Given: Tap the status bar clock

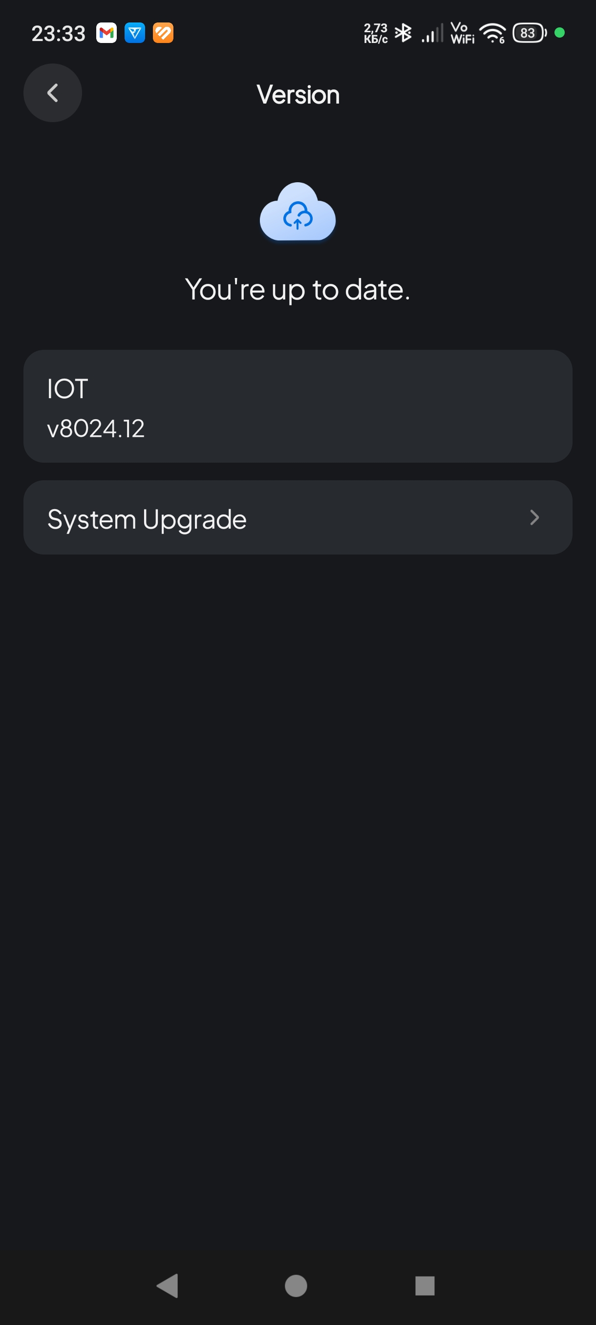Looking at the screenshot, I should (x=58, y=33).
